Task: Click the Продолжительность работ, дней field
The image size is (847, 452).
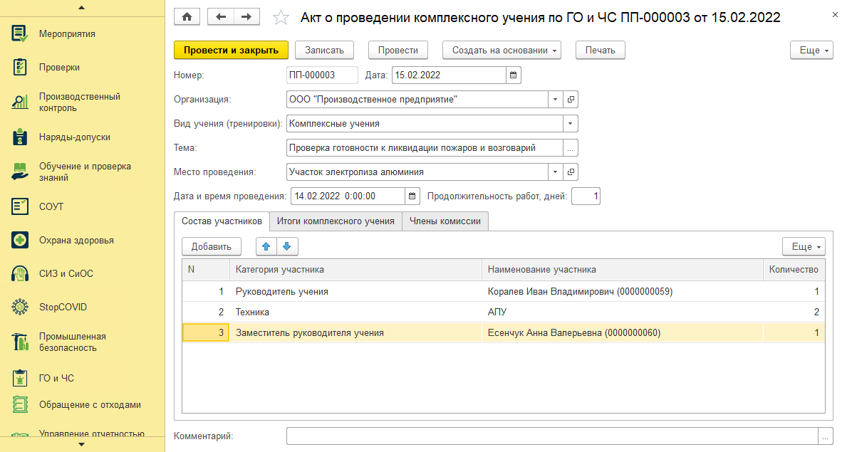Action: 586,196
